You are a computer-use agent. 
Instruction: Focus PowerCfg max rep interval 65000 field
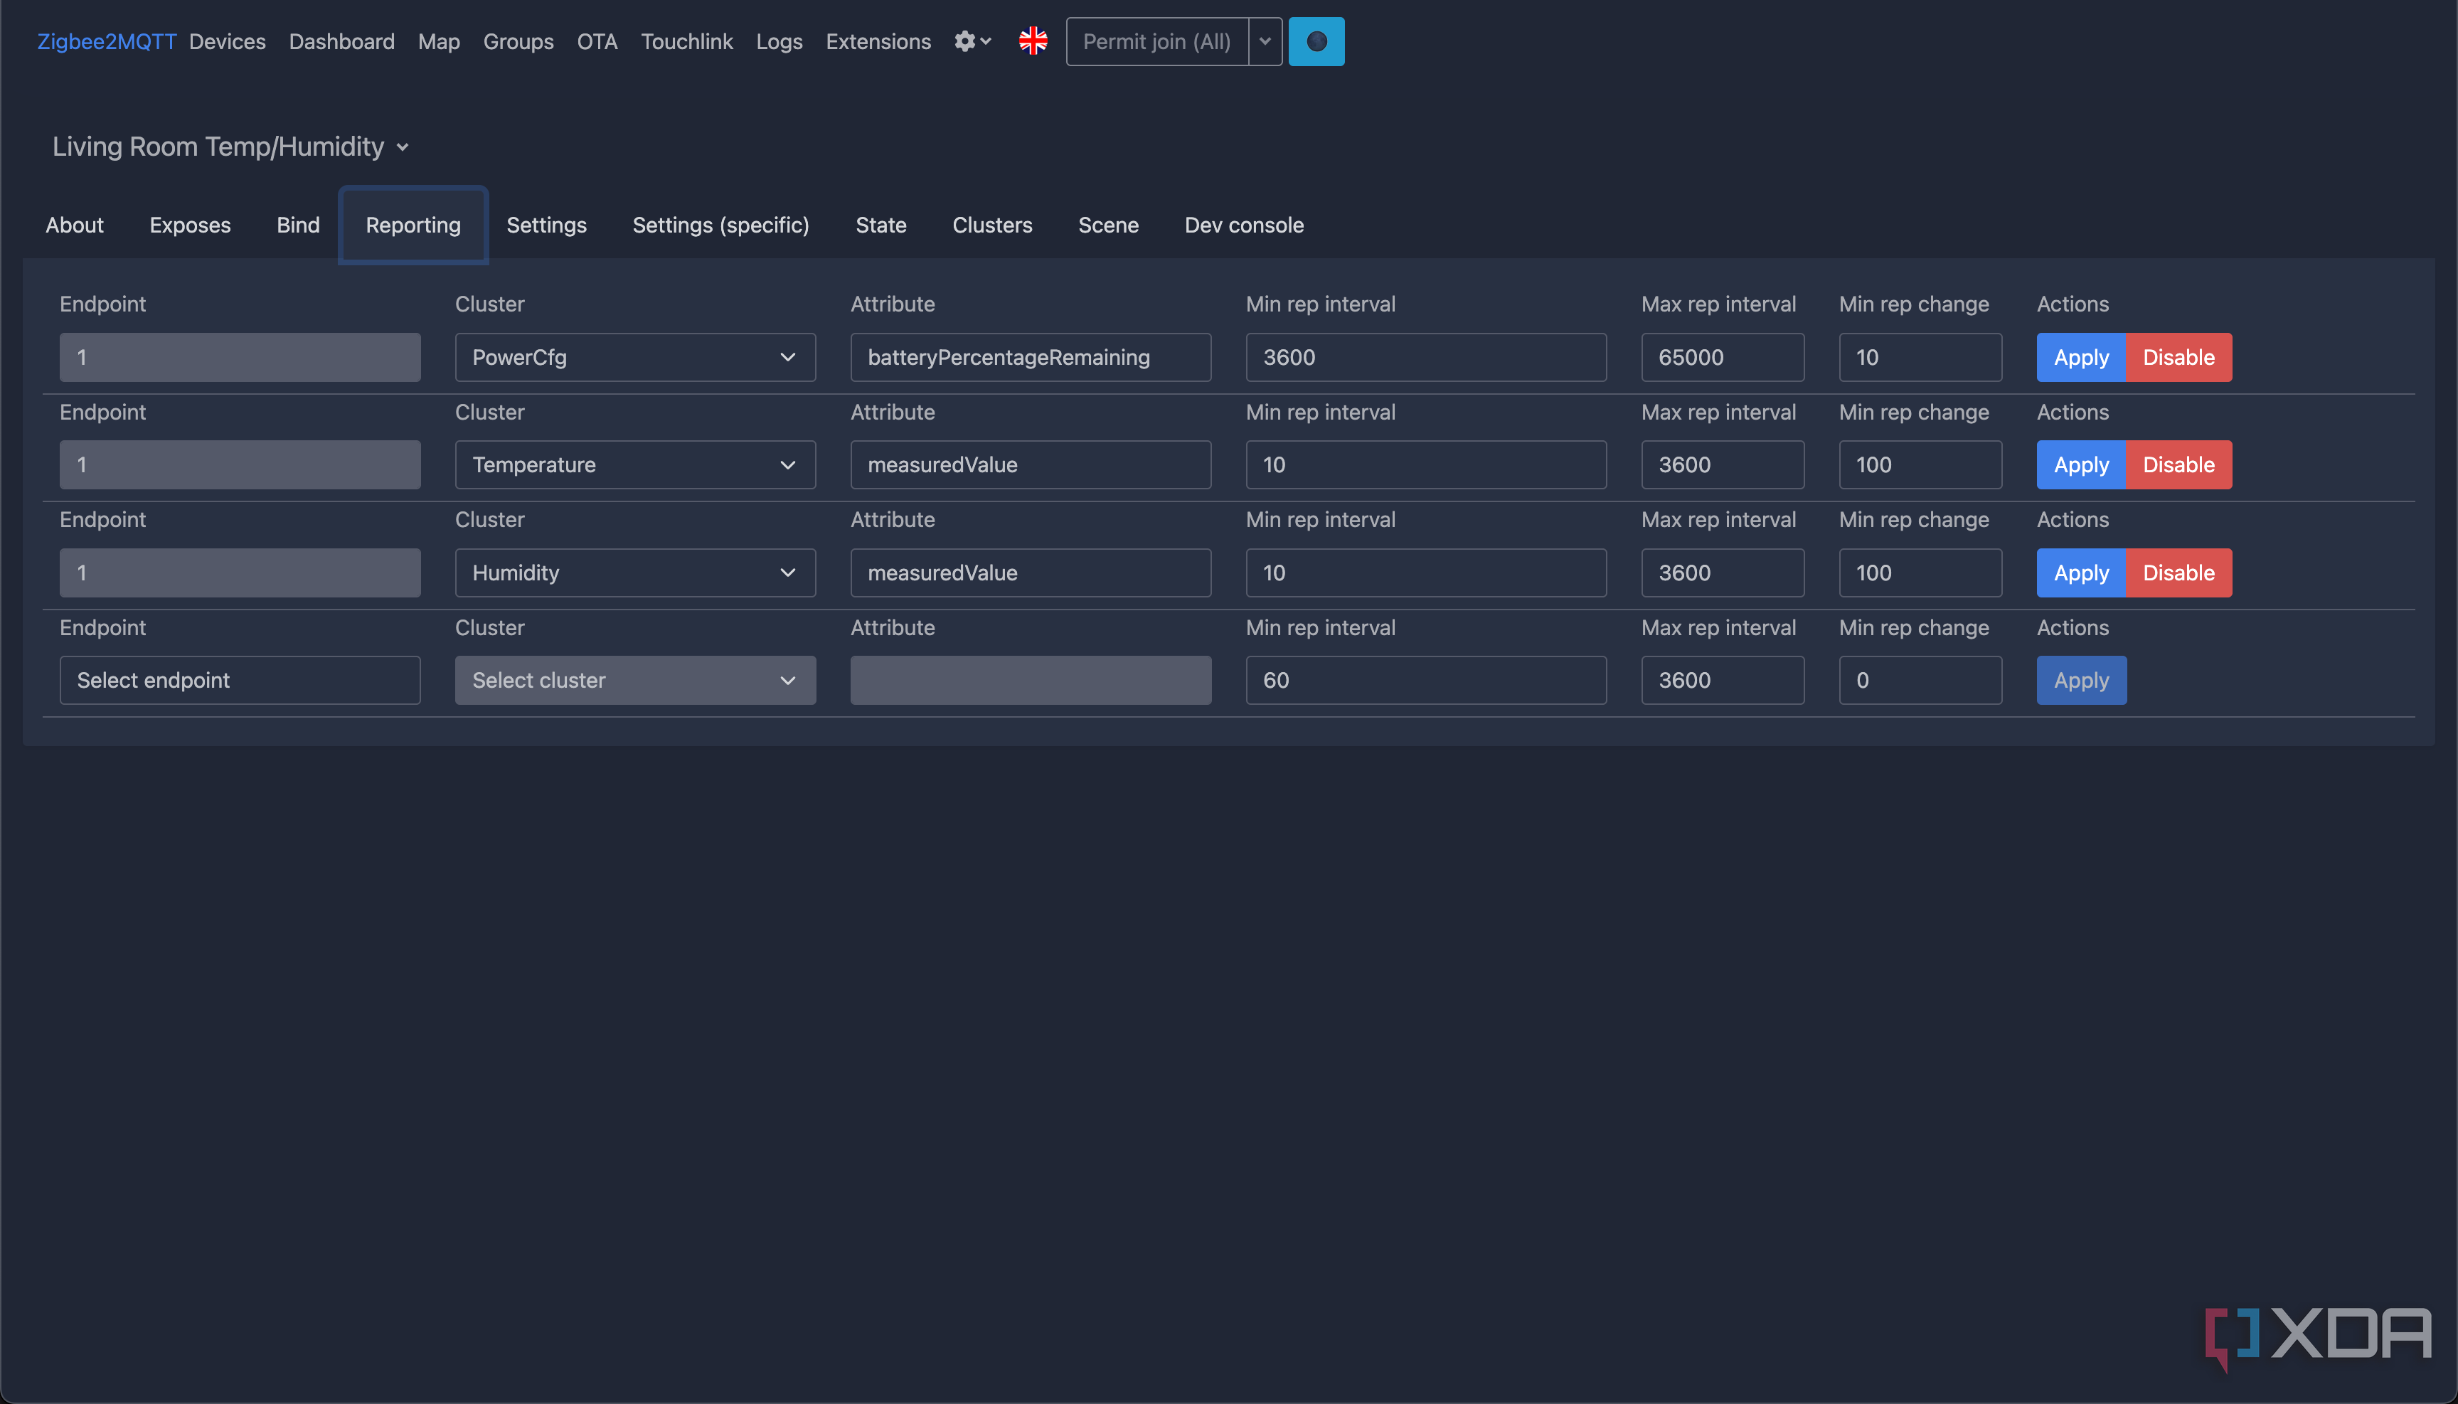(x=1723, y=358)
